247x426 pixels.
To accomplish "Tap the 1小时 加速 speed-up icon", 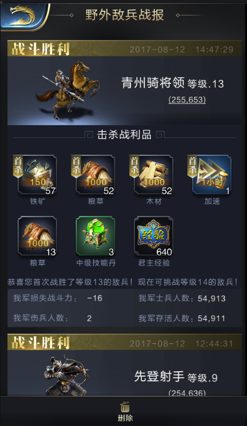I will [x=212, y=175].
